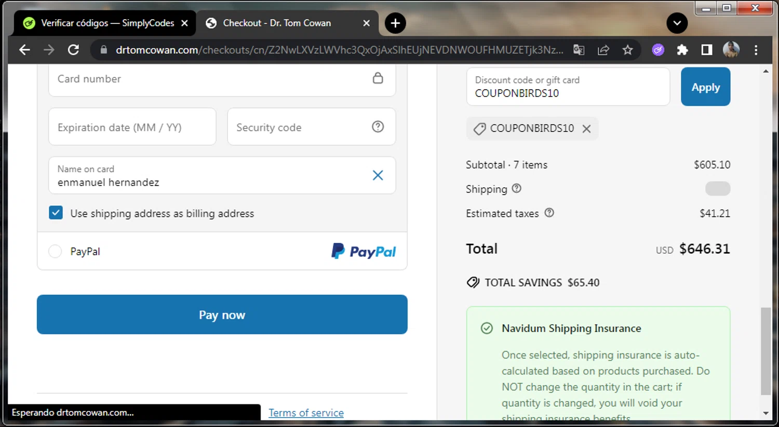Open Chrome three-dot menu
The image size is (779, 427).
pos(756,50)
